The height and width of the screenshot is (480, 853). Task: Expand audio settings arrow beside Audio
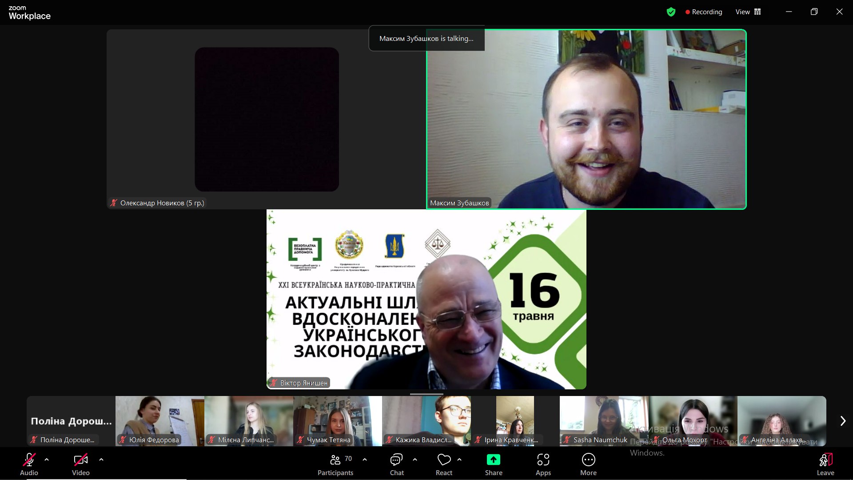(47, 460)
